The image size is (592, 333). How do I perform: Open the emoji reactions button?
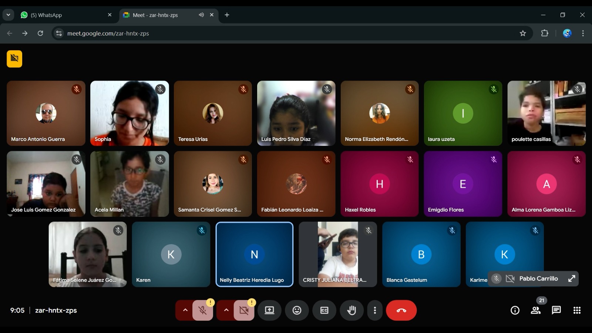pyautogui.click(x=297, y=310)
